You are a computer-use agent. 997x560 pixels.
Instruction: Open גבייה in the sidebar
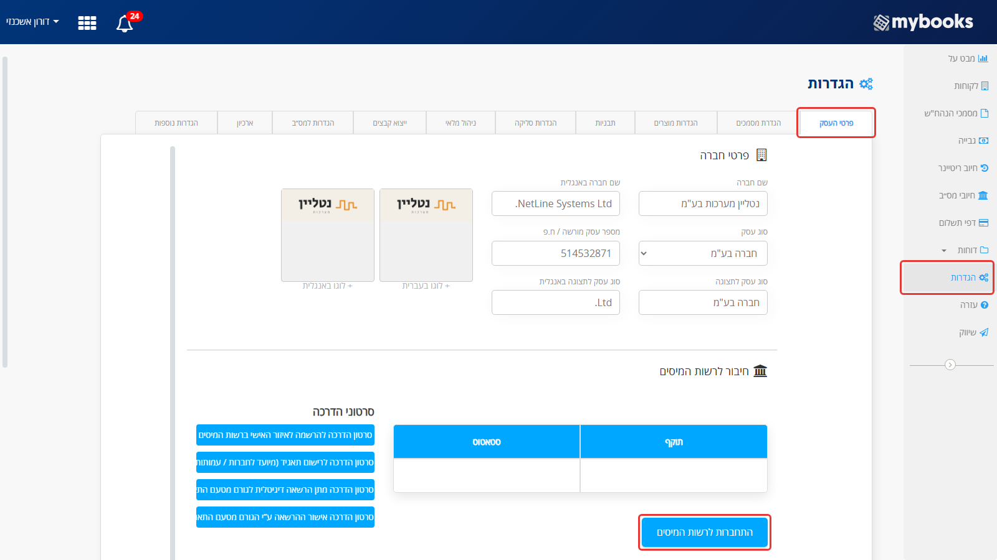[973, 141]
